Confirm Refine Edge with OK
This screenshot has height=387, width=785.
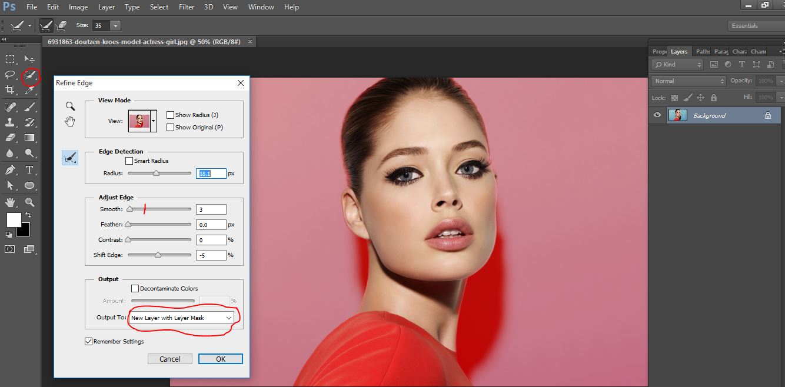220,358
